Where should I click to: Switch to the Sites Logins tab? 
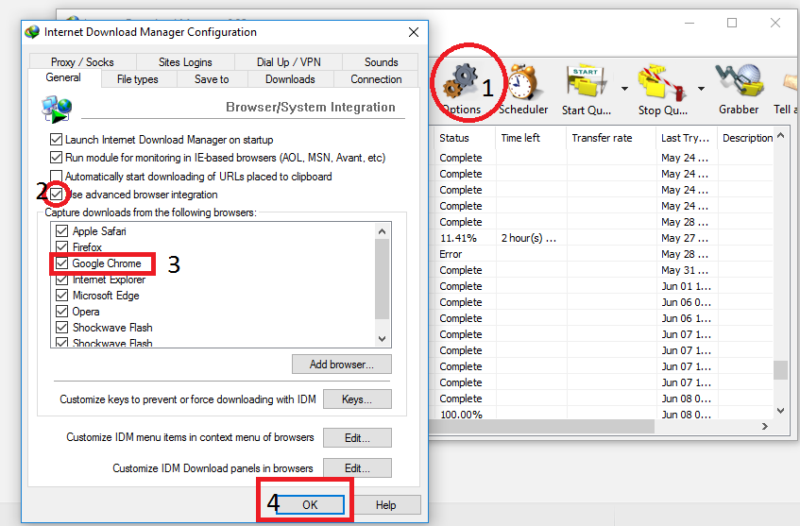(185, 61)
